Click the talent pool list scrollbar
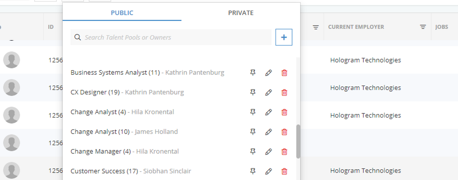This screenshot has height=180, width=458. point(298,141)
